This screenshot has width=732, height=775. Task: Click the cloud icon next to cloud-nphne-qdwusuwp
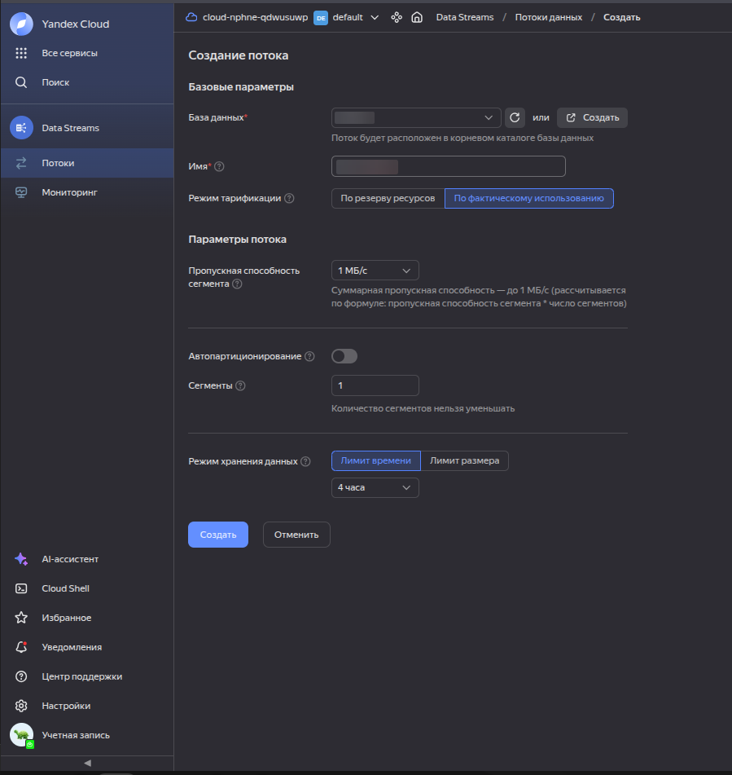coord(191,17)
